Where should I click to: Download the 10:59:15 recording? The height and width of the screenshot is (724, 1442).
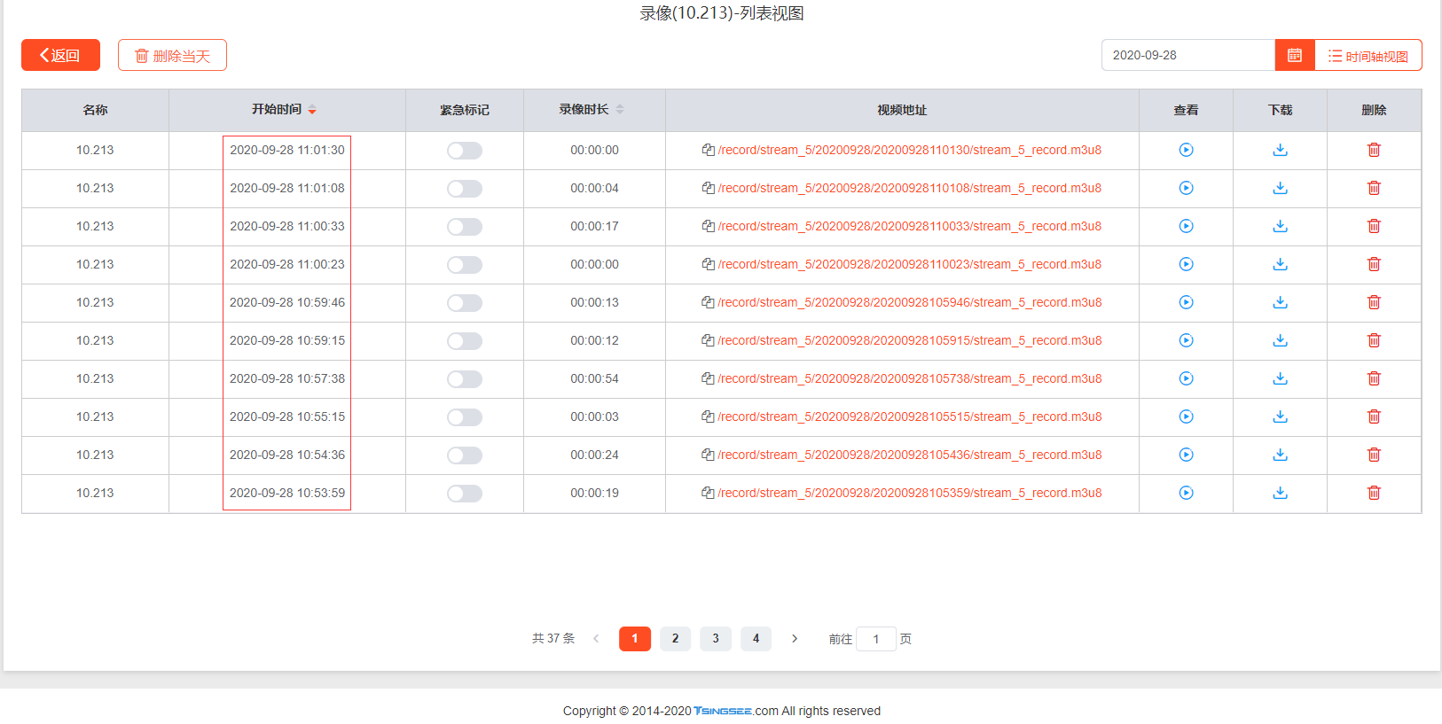click(1280, 340)
